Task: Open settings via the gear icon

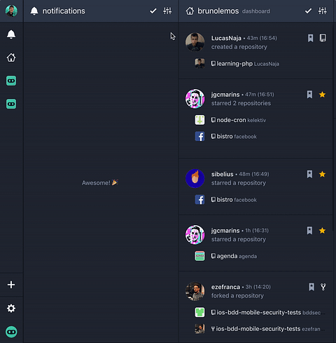Action: pyautogui.click(x=11, y=309)
